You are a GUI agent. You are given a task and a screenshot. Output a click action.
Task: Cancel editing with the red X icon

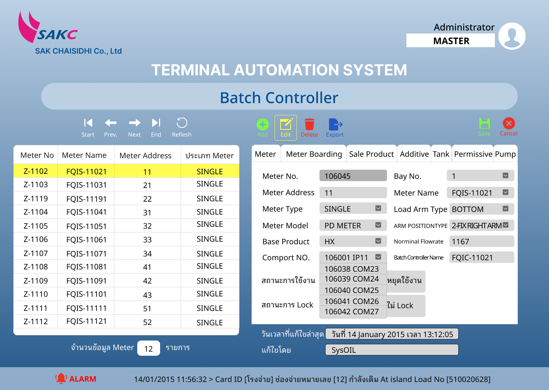(509, 123)
